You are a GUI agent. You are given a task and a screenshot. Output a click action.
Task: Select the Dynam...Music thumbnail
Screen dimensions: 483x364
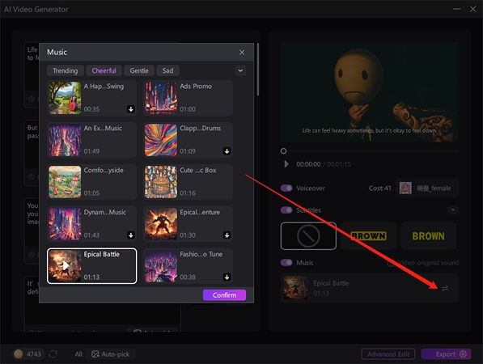[65, 224]
